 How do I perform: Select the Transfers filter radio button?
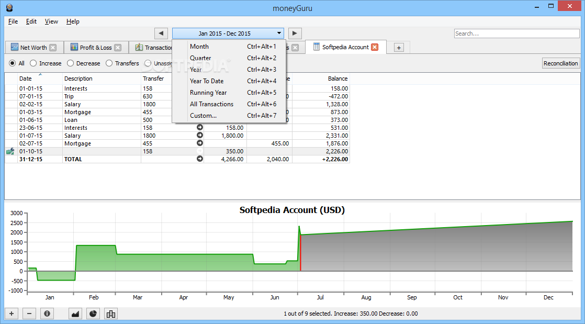109,63
